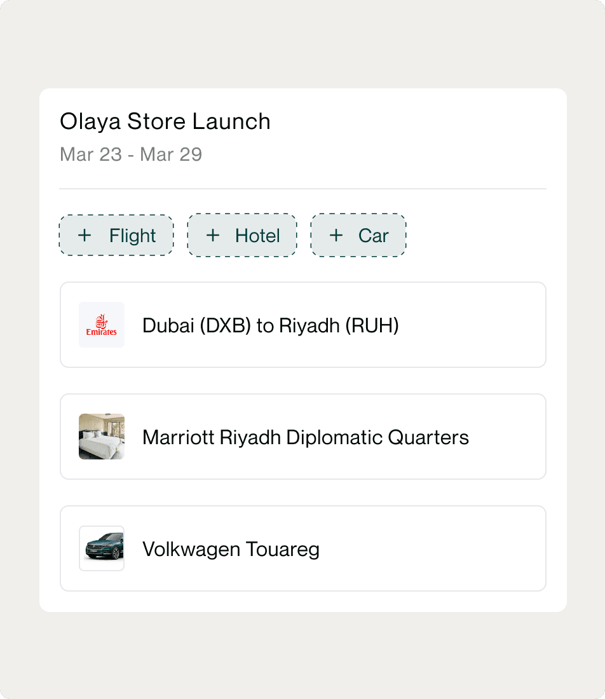Viewport: 605px width, 699px height.
Task: Open the Marriott hotel room thumbnail
Action: (x=102, y=437)
